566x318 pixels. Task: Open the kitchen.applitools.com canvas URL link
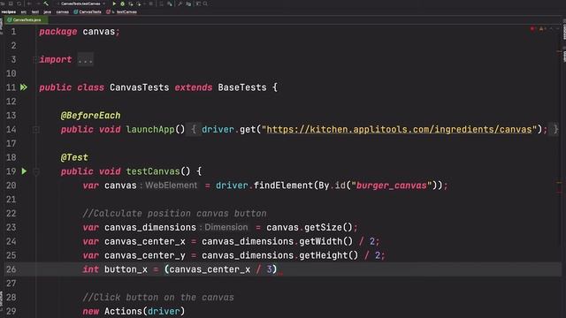click(399, 130)
